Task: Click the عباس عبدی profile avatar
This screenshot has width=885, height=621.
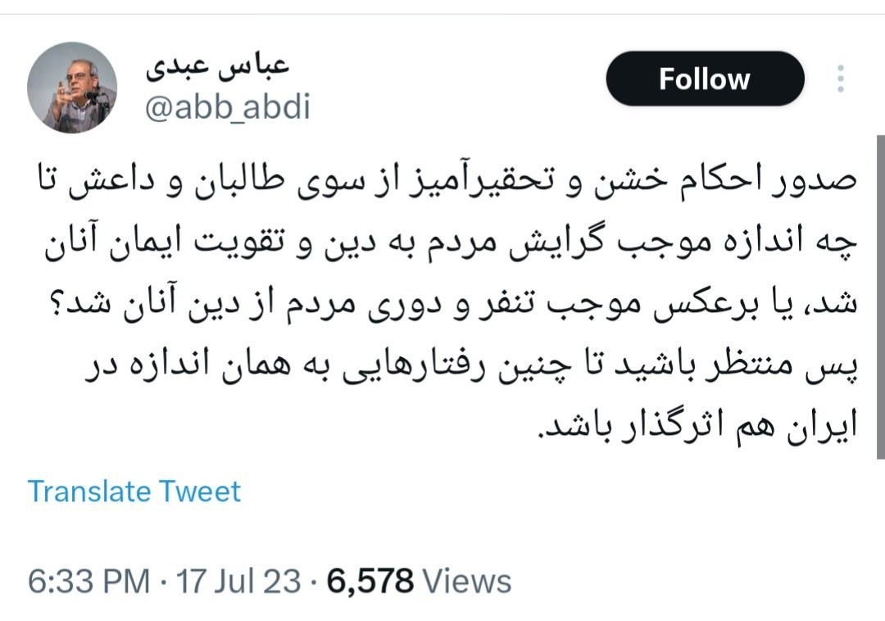Action: (x=72, y=86)
